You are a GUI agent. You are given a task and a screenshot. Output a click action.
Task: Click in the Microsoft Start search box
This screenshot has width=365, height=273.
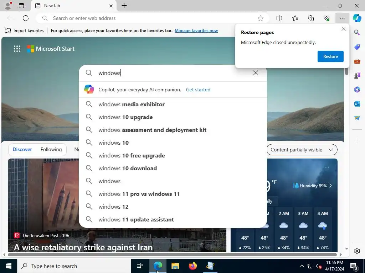pyautogui.click(x=172, y=73)
